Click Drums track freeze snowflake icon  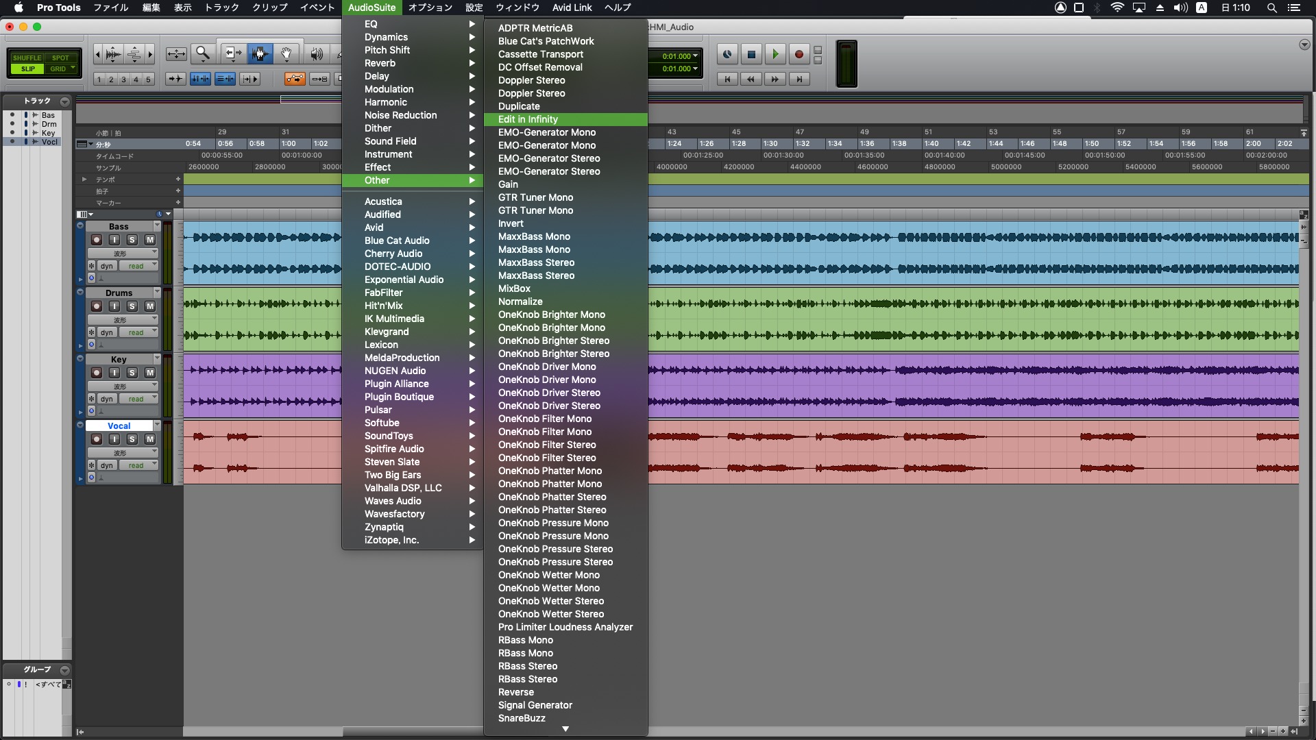[91, 332]
